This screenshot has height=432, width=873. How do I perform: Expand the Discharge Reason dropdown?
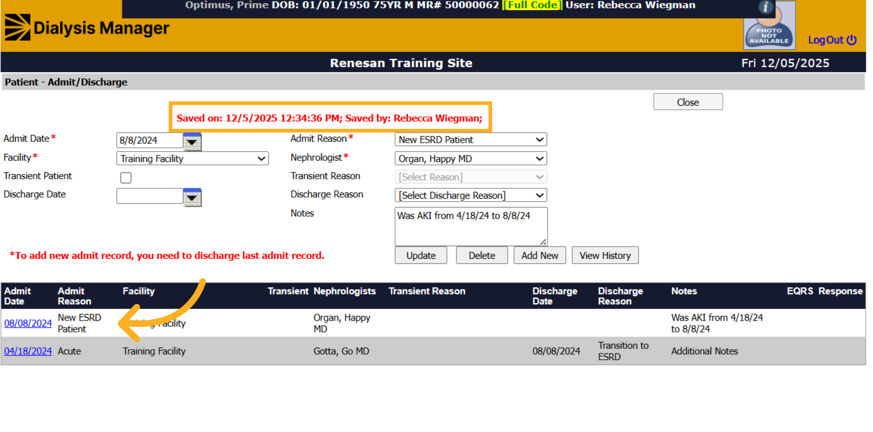[x=471, y=195]
